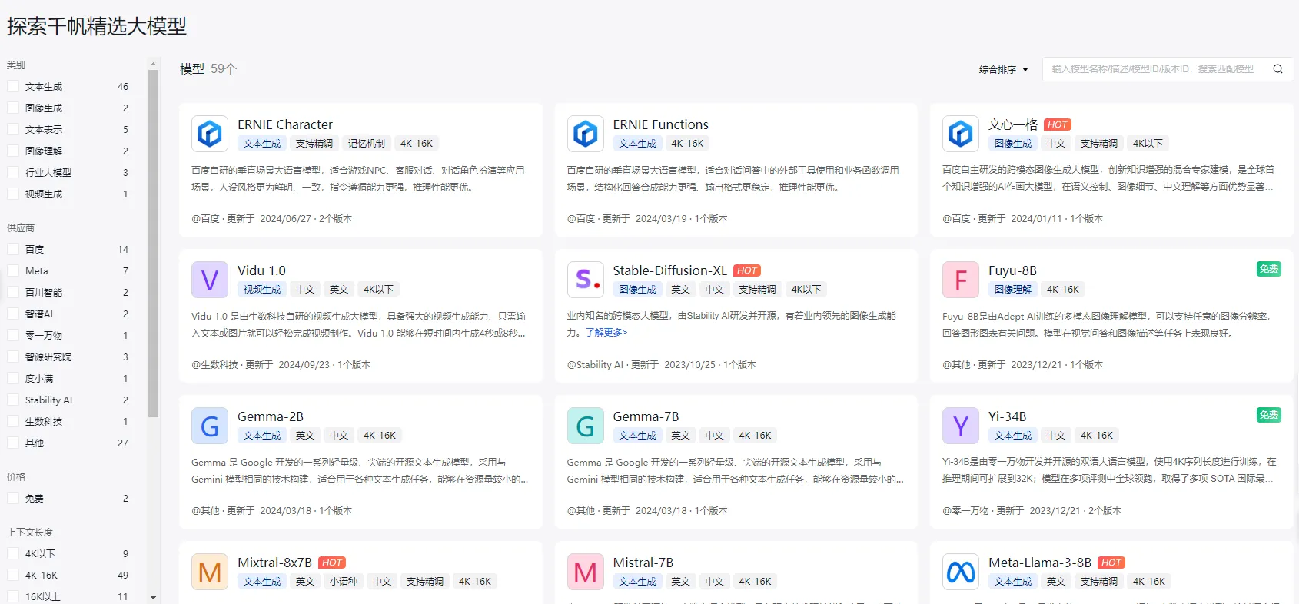Click the 图像理解 tag on Fuyu-8B
The width and height of the screenshot is (1299, 604).
click(1013, 290)
